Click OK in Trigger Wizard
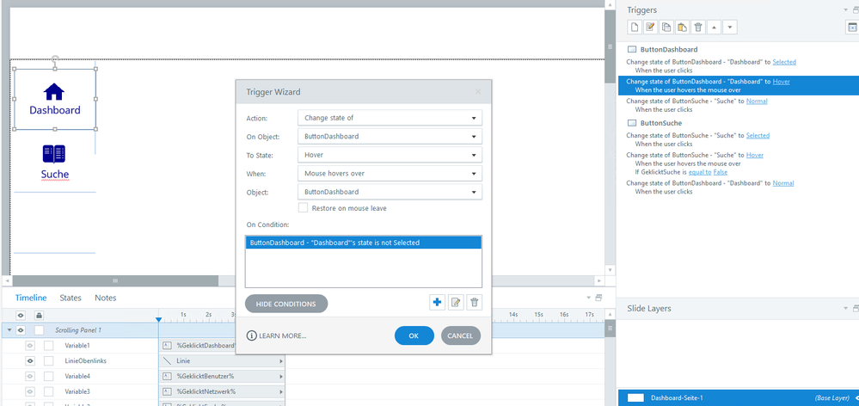Image resolution: width=859 pixels, height=406 pixels. tap(414, 335)
